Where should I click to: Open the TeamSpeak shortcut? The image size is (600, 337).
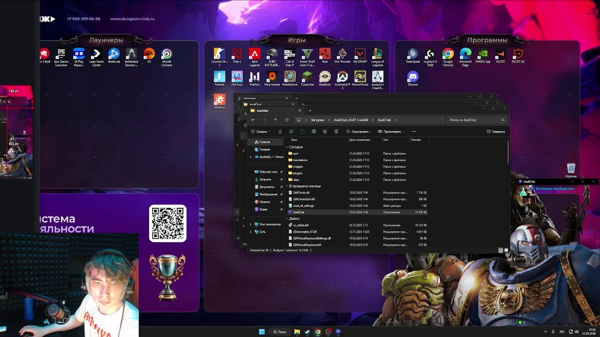[413, 56]
